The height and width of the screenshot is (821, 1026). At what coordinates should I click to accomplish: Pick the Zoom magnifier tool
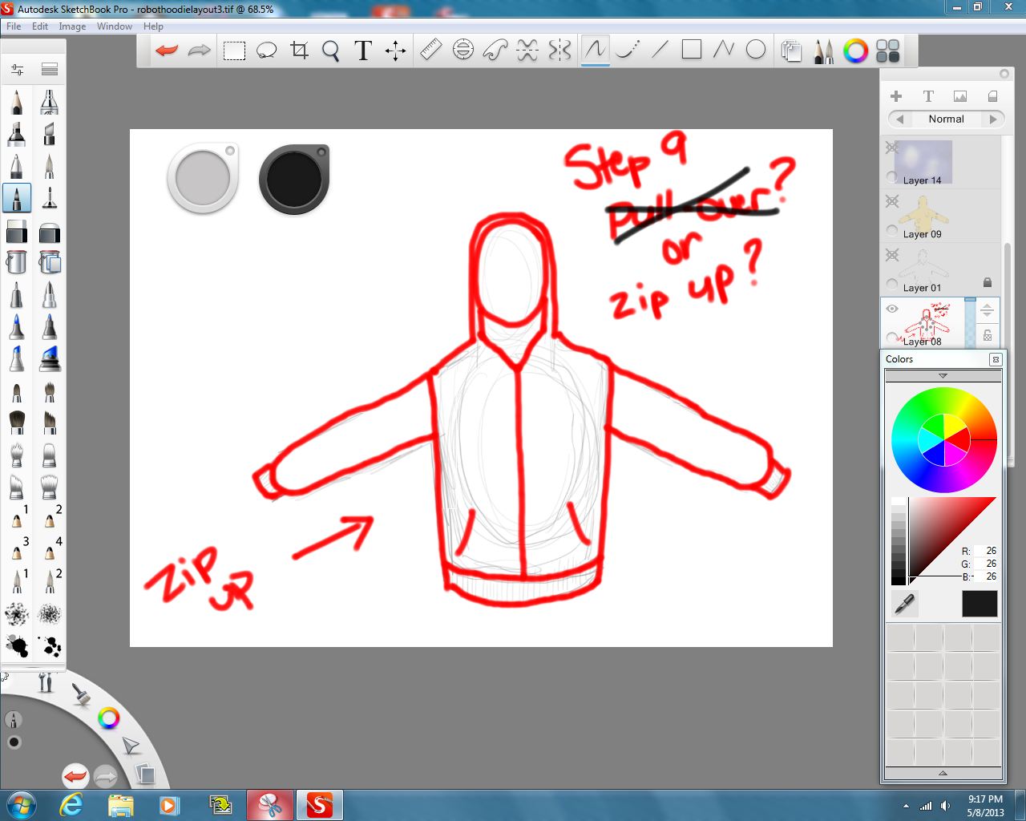coord(330,50)
